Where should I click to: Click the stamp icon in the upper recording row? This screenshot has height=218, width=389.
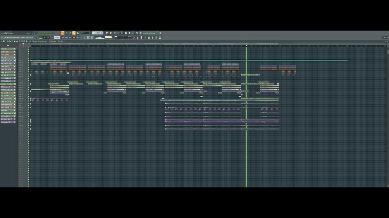click(77, 33)
